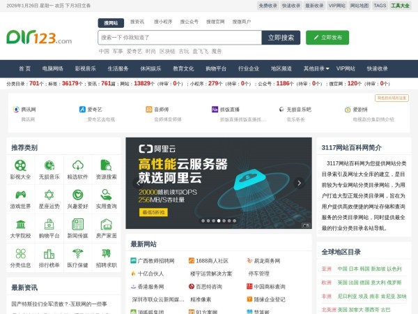Open the 影视大全 category icon
The image size is (418, 314).
pyautogui.click(x=20, y=165)
